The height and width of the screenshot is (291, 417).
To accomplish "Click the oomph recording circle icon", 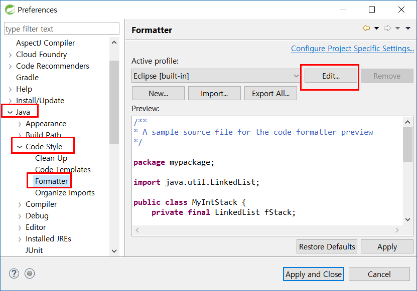I will 30,273.
